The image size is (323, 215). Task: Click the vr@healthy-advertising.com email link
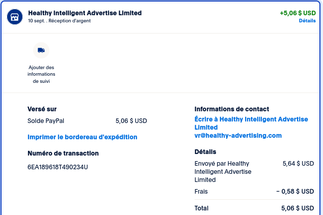click(238, 136)
